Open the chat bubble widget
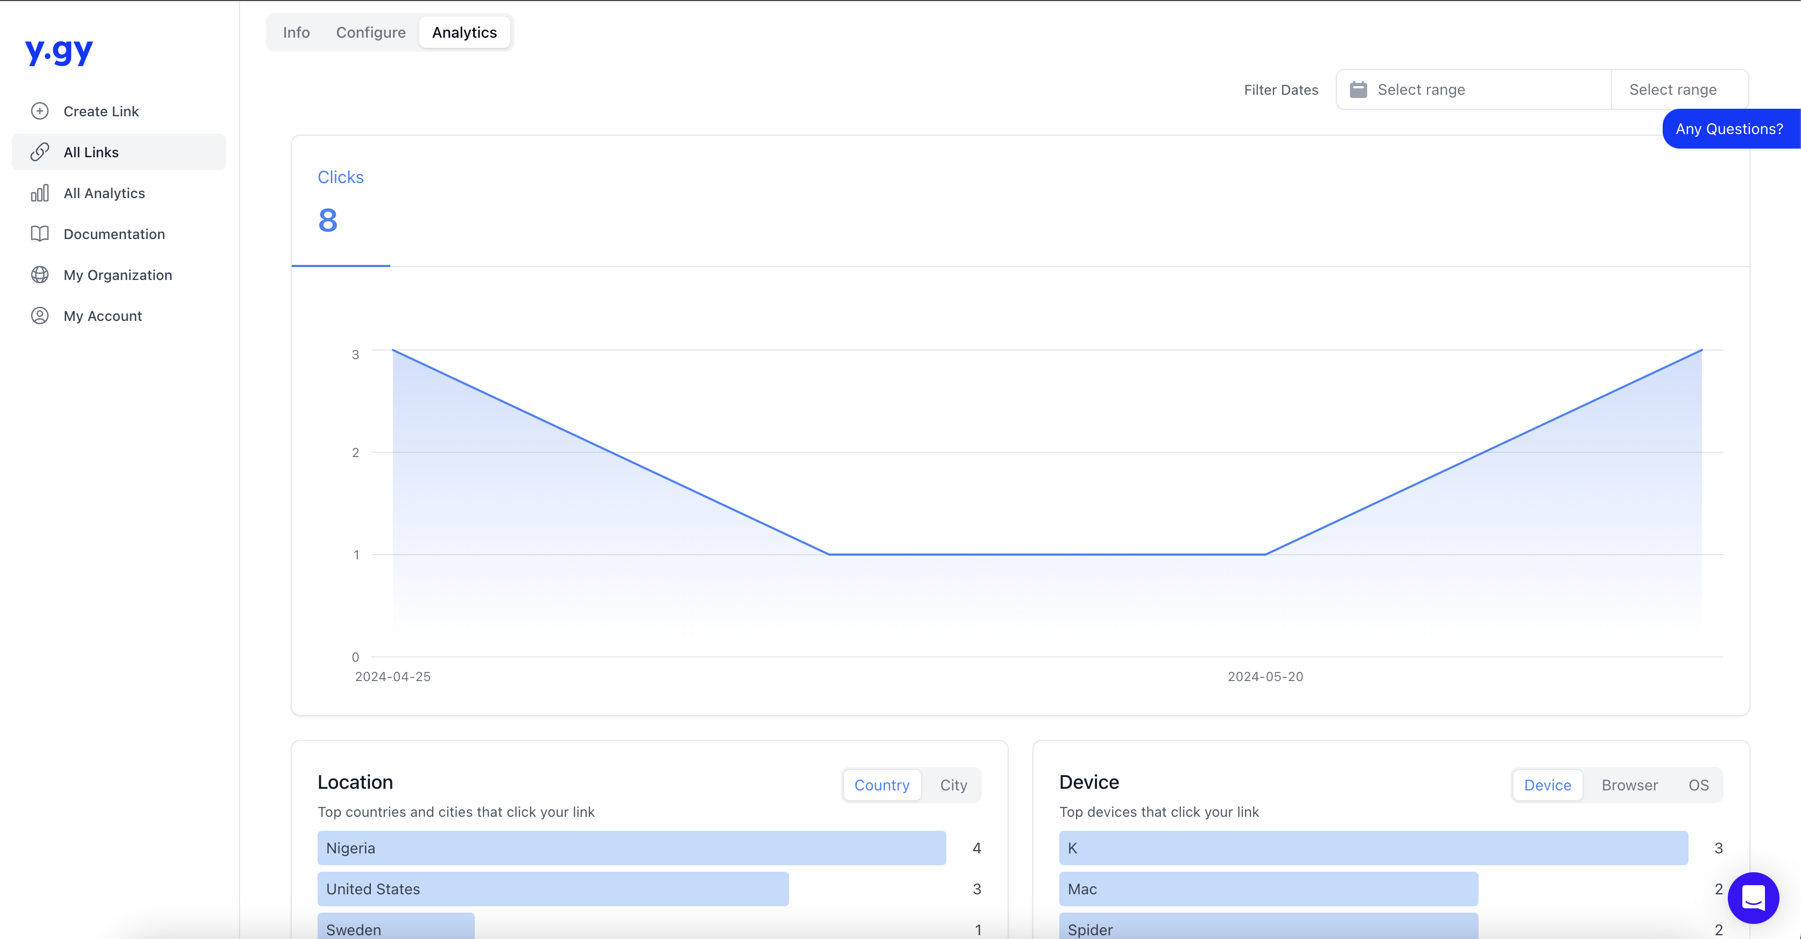1801x939 pixels. point(1753,898)
